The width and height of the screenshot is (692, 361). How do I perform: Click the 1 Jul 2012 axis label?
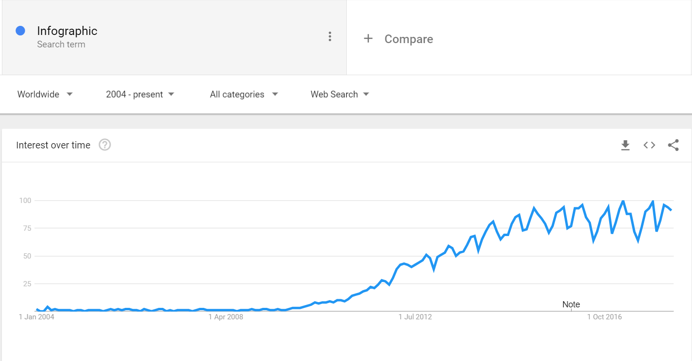pyautogui.click(x=415, y=317)
